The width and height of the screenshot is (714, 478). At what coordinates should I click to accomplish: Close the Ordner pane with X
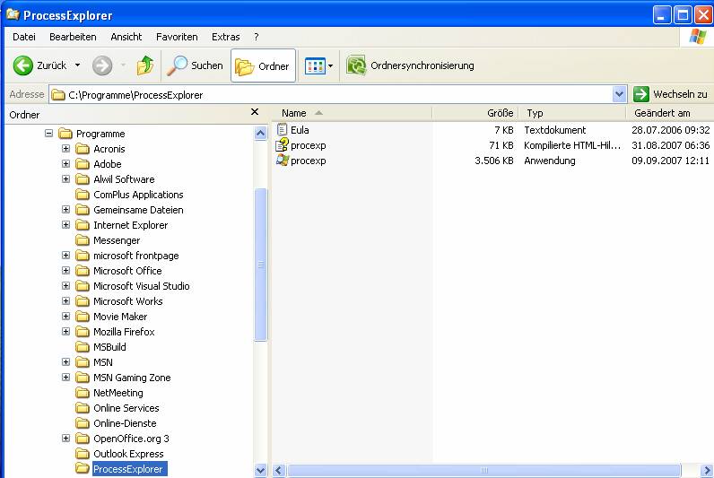pos(255,112)
